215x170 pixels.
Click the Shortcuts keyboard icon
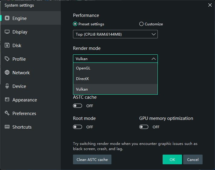click(7, 127)
